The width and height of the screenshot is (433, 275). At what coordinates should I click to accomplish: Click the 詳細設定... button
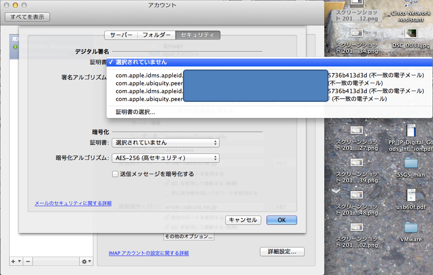point(282,251)
